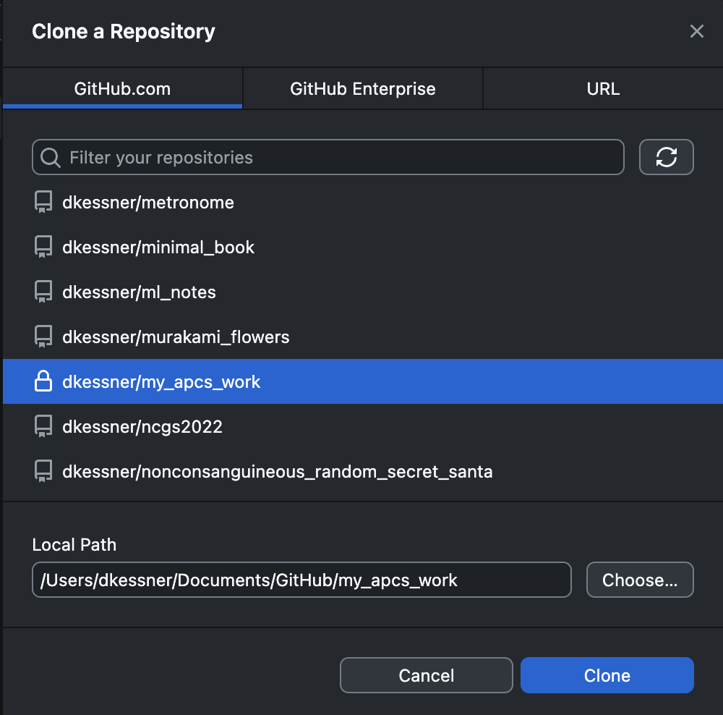
Task: Click the blue Clone button
Action: tap(607, 675)
